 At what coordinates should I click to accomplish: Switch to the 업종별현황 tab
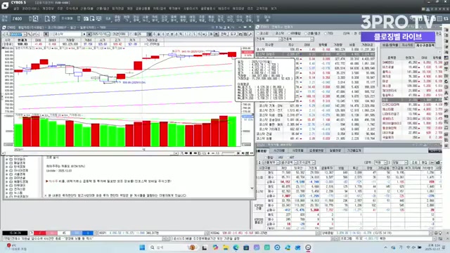point(316,150)
